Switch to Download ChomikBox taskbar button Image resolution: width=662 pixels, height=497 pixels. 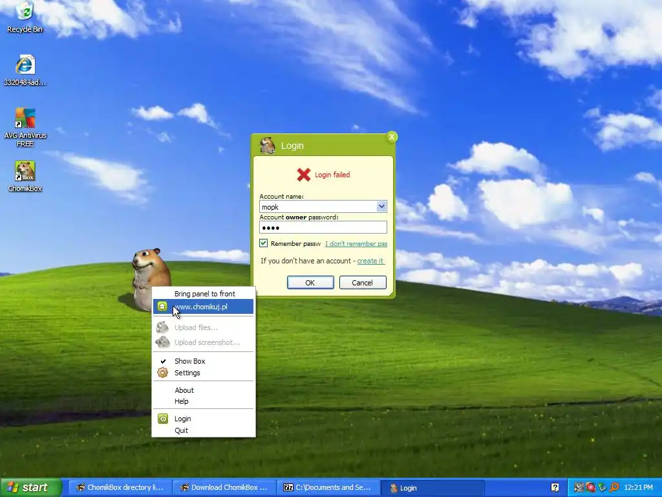[x=224, y=488]
